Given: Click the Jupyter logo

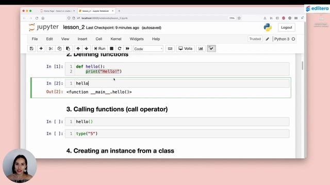Looking at the screenshot, I should coord(43,27).
